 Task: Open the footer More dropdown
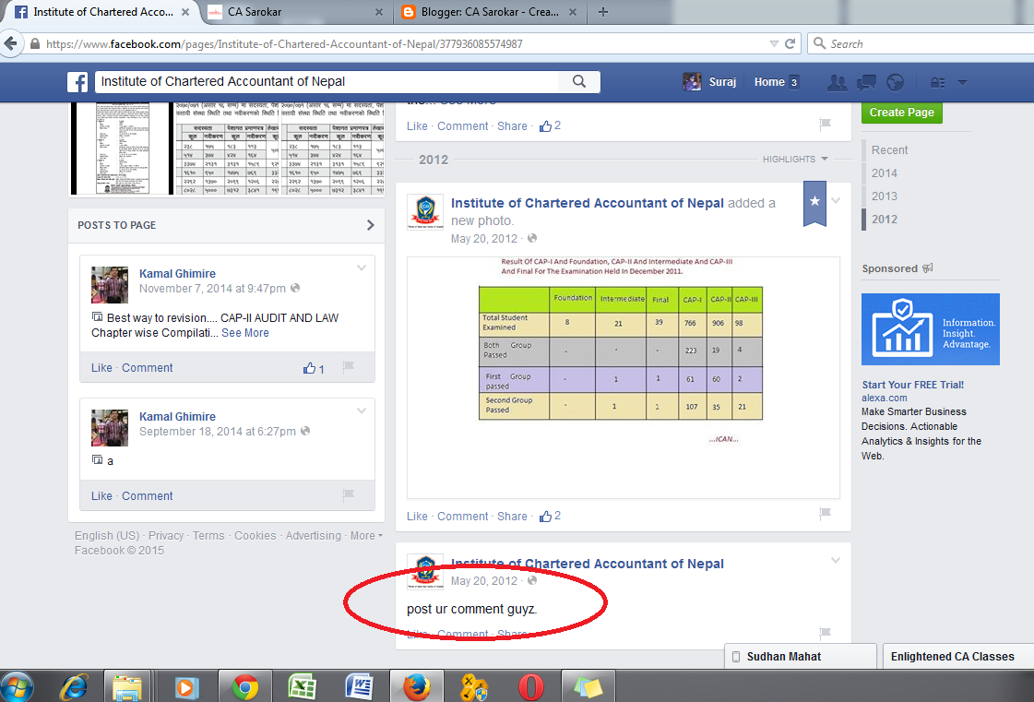[366, 536]
